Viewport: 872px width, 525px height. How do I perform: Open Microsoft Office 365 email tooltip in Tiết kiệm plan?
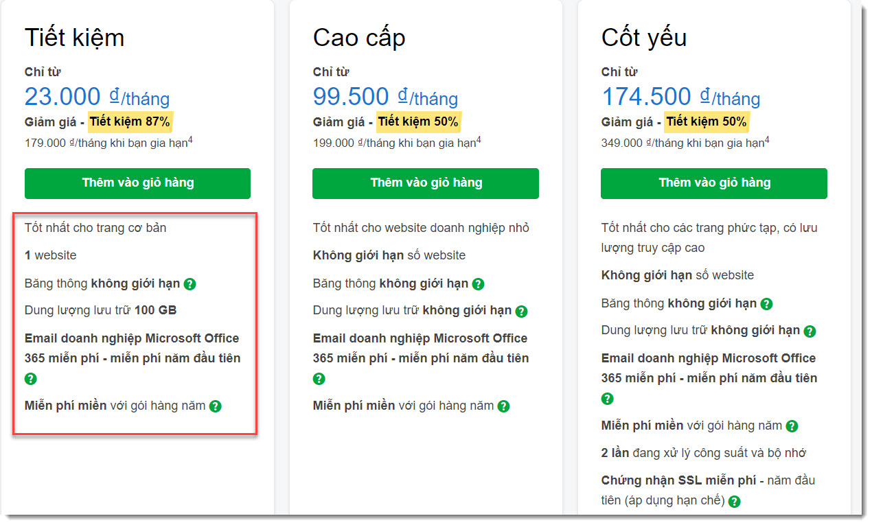pyautogui.click(x=29, y=378)
